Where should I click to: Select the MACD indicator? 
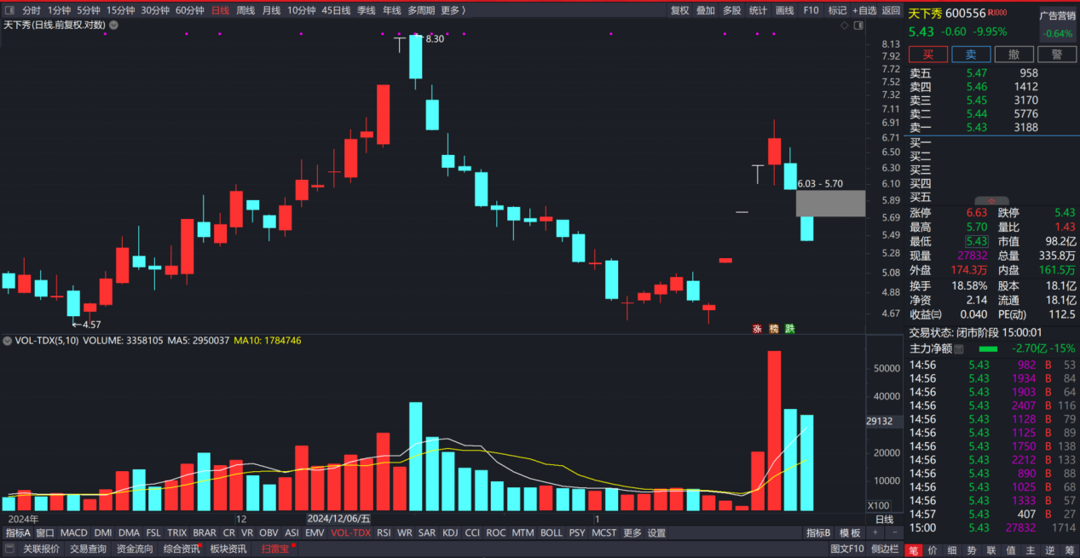pyautogui.click(x=74, y=532)
